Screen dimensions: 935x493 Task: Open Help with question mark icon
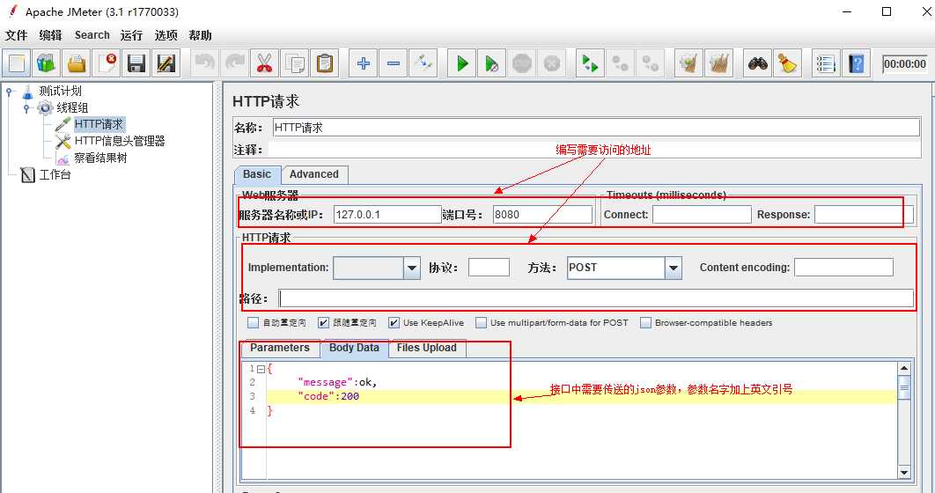[x=857, y=63]
